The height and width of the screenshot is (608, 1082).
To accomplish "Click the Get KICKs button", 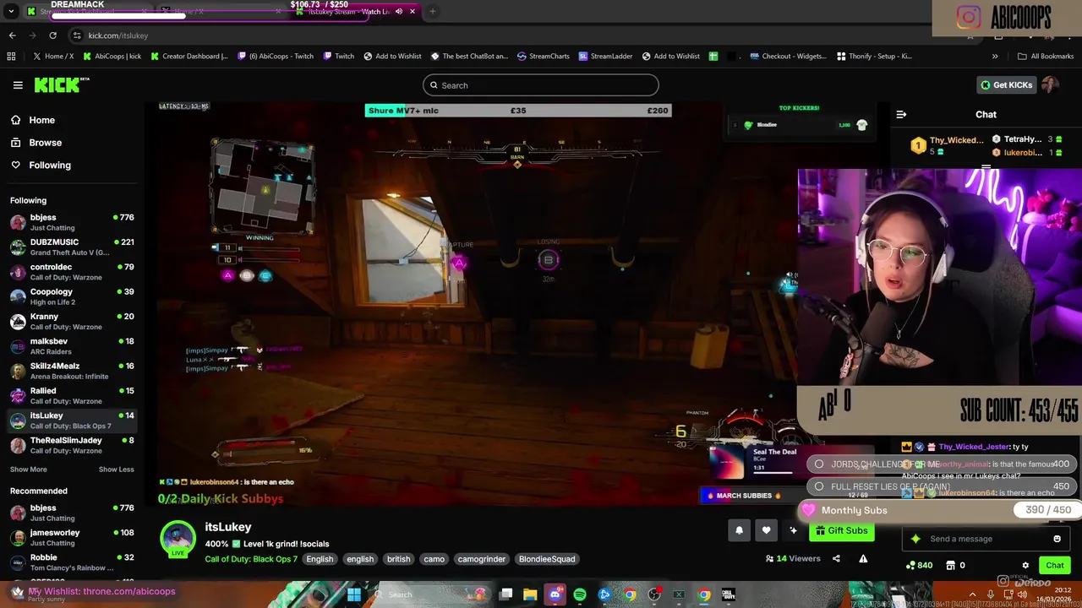I will tap(1006, 85).
